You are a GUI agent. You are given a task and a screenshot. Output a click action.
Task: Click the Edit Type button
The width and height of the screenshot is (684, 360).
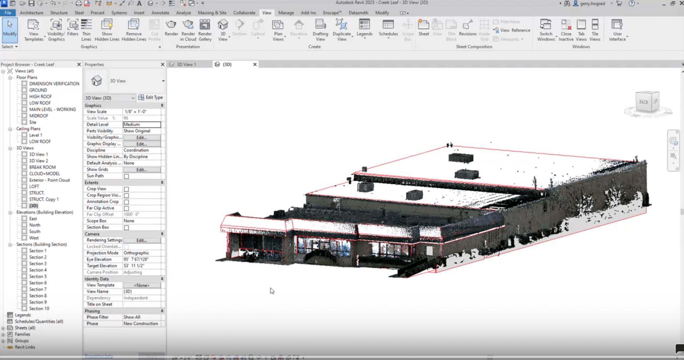pos(151,97)
